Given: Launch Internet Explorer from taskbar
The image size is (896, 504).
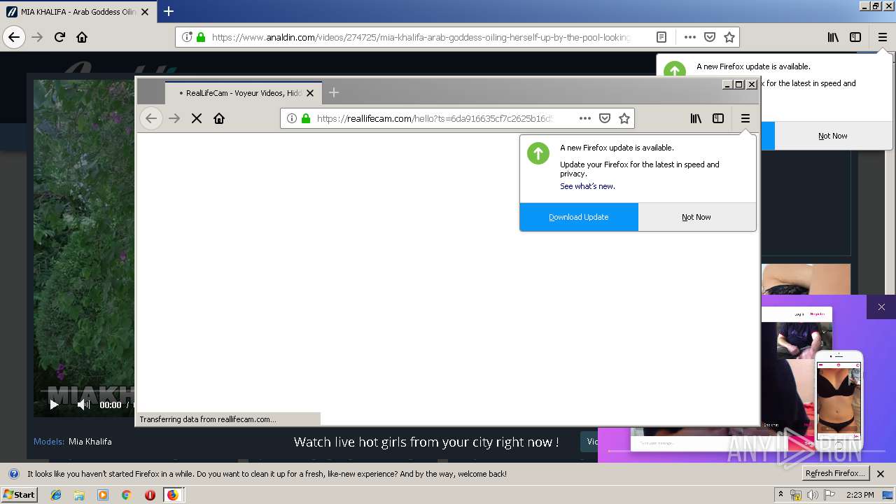Looking at the screenshot, I should click(x=56, y=495).
